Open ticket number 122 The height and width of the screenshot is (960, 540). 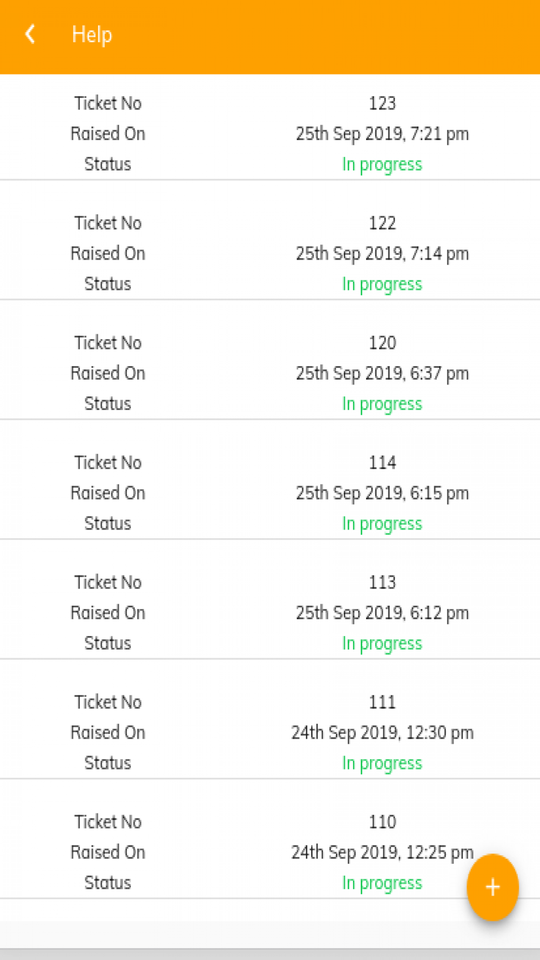coord(382,223)
